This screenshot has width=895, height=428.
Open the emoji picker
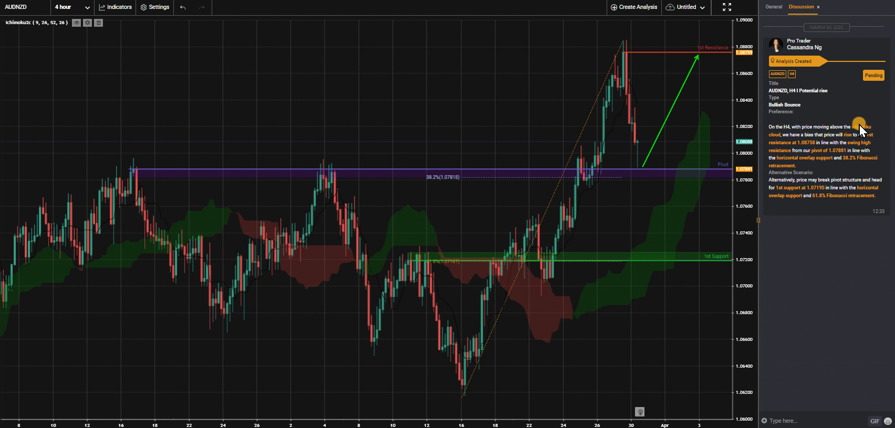[888, 421]
